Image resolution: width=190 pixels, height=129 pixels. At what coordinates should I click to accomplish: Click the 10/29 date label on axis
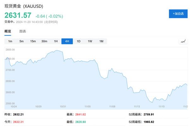(x=39, y=107)
